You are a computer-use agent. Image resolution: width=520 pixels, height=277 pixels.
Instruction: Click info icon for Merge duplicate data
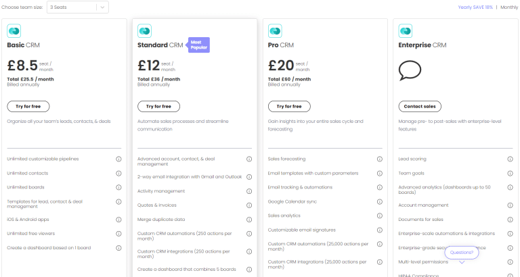click(249, 220)
